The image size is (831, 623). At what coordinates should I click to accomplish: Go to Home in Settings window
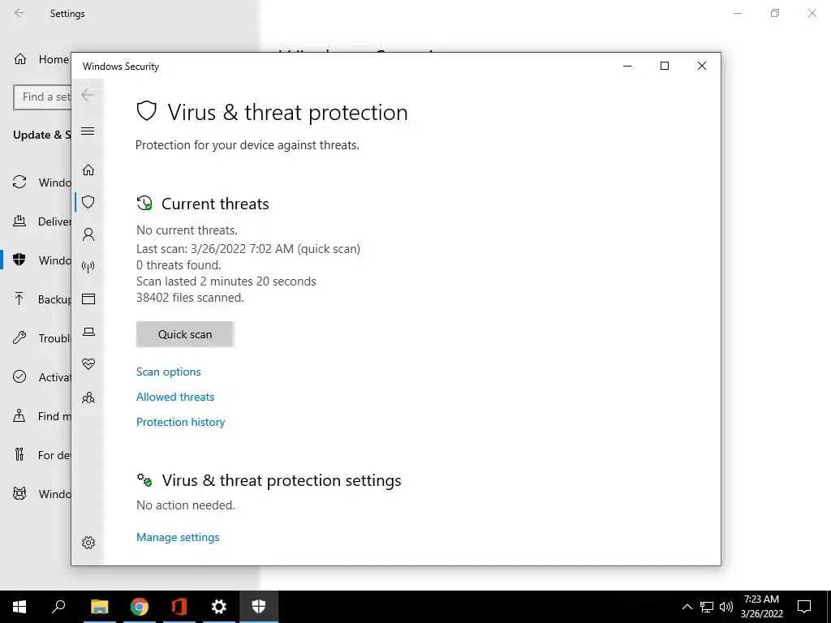pos(41,59)
